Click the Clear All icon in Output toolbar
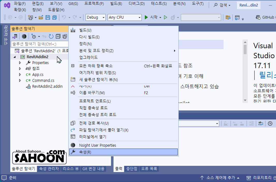The height and width of the screenshot is (182, 276). point(251,123)
